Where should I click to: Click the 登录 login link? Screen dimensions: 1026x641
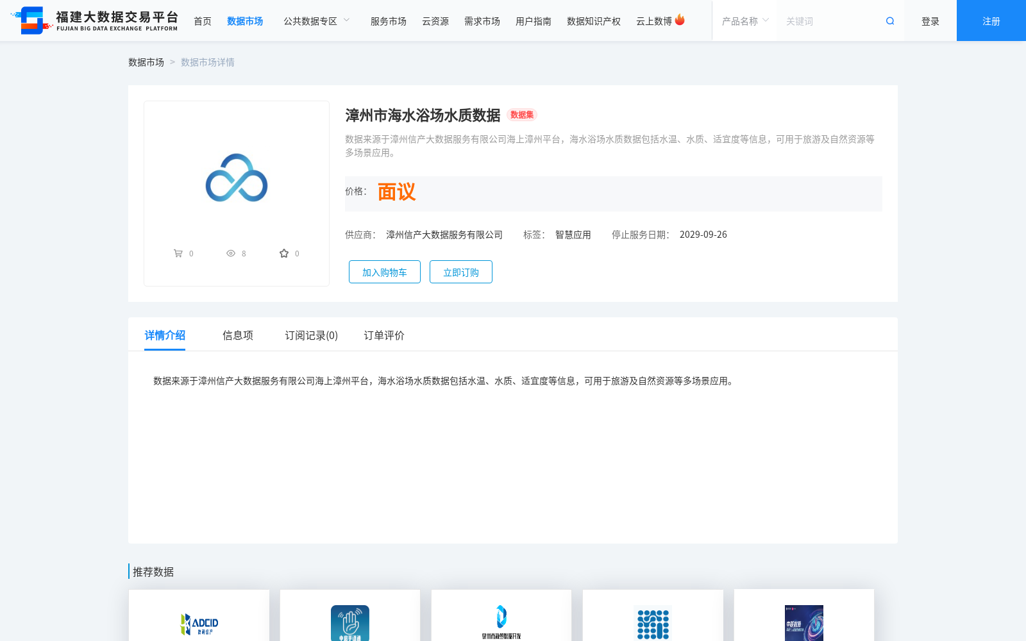click(x=930, y=21)
